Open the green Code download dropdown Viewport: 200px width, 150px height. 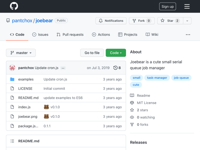[x=116, y=53]
